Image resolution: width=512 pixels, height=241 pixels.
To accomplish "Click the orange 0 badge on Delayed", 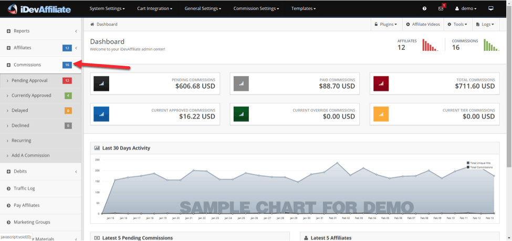I will (x=68, y=111).
